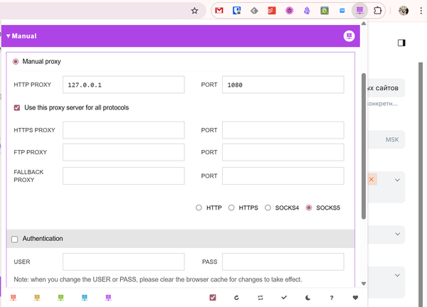Select the HTTP protocol radio button

pyautogui.click(x=199, y=208)
